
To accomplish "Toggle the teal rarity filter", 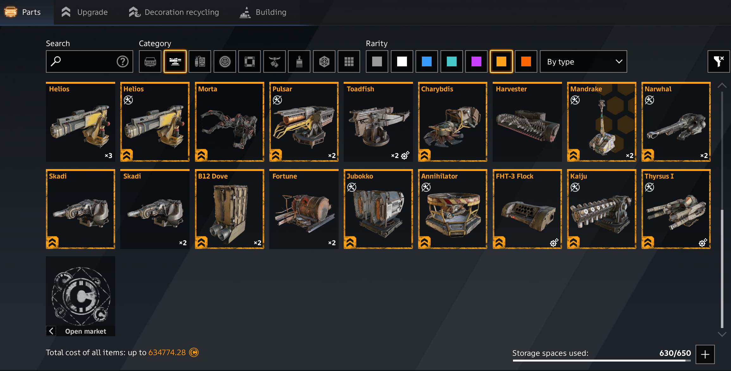I will 452,62.
